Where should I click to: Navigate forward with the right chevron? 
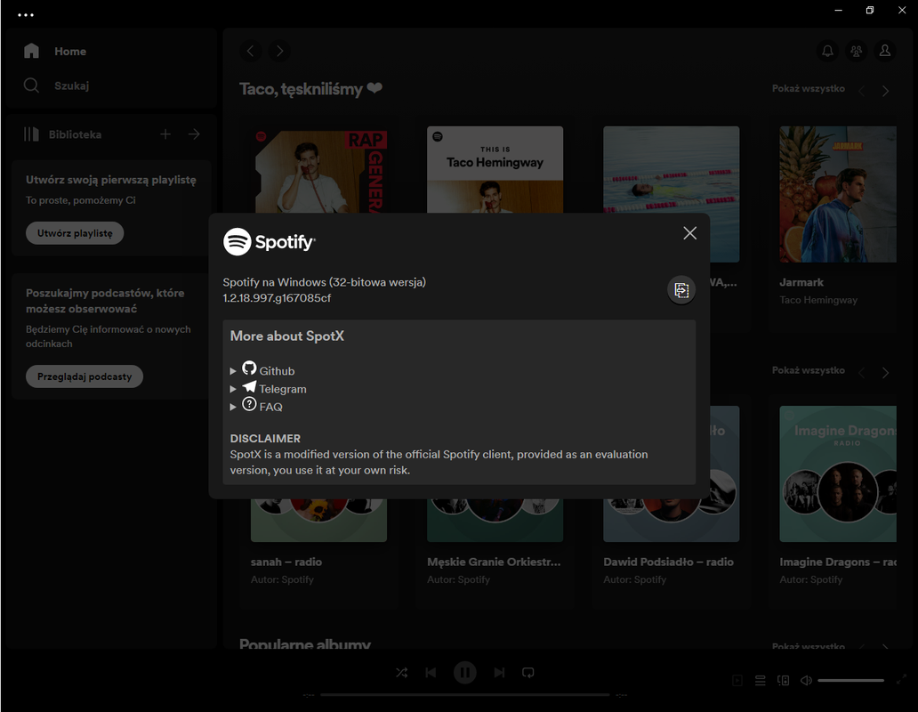click(x=280, y=51)
